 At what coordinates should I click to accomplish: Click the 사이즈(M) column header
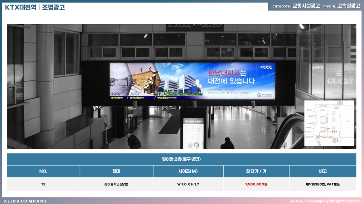(x=188, y=171)
